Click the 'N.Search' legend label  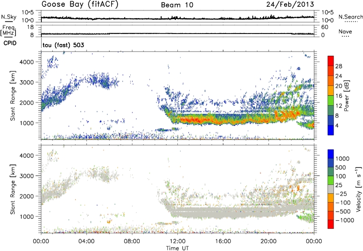pos(350,17)
